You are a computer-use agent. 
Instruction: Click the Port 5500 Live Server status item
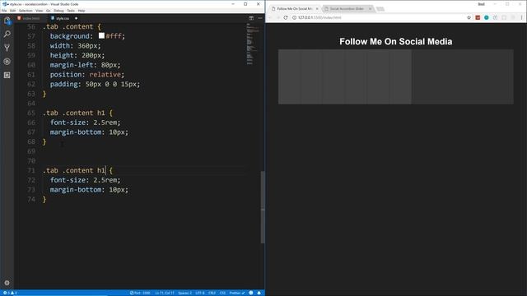pos(140,293)
